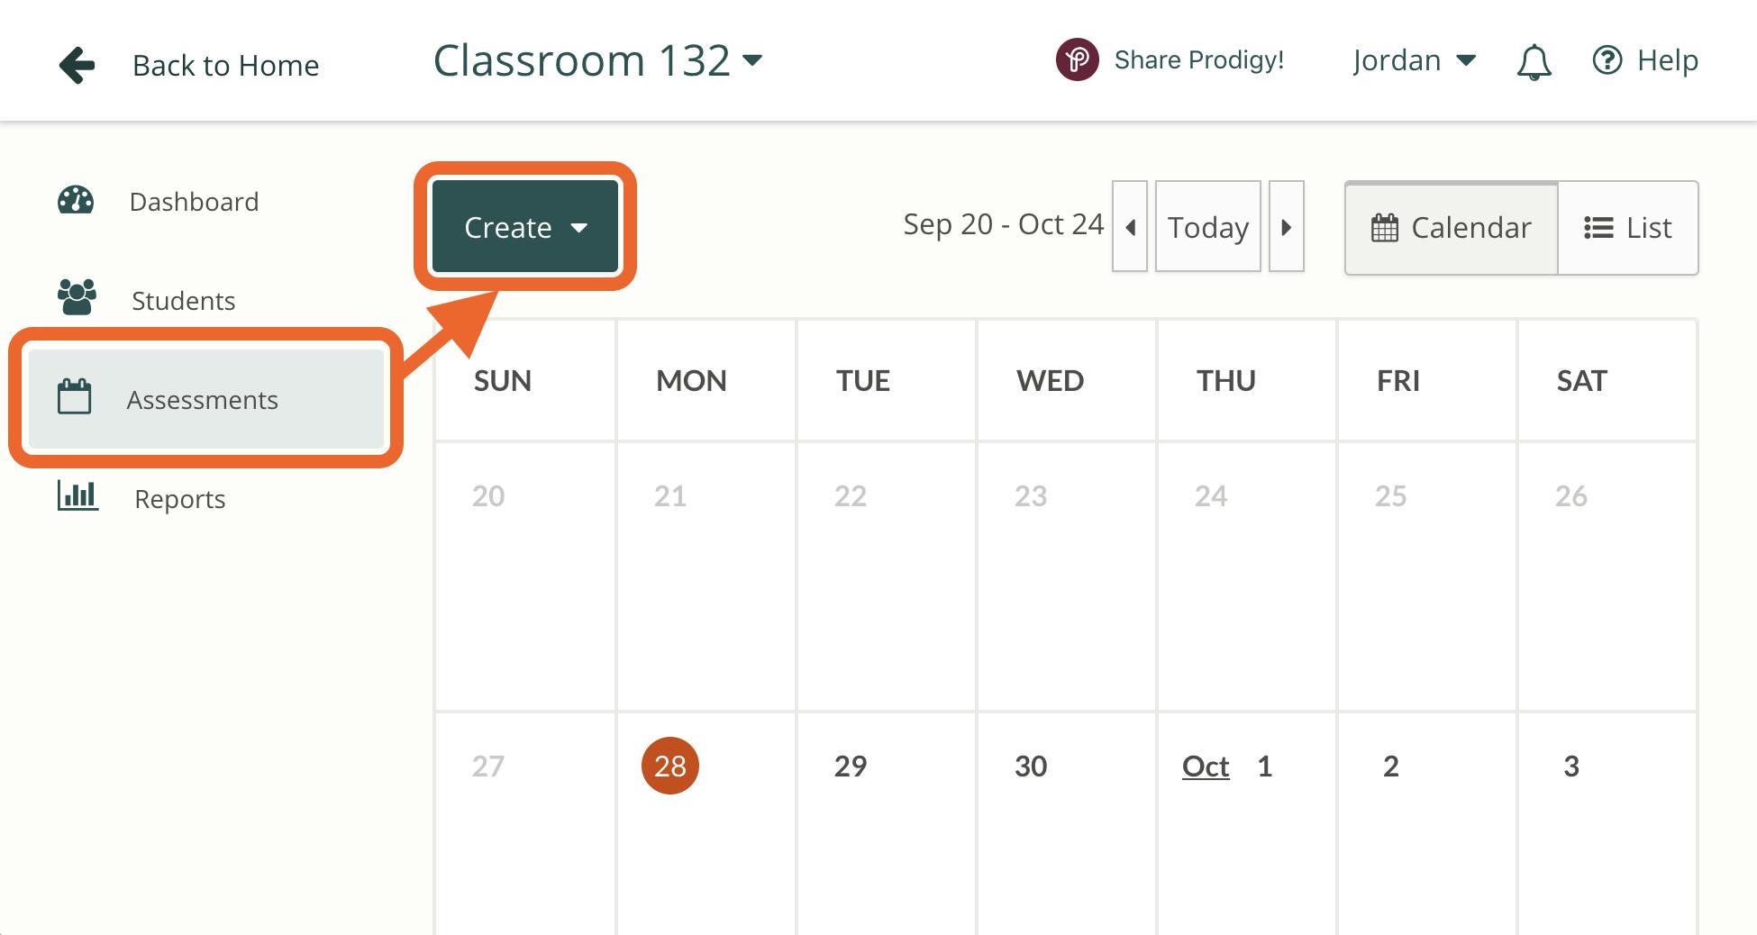The height and width of the screenshot is (935, 1757).
Task: Open Reports in the sidebar
Action: pyautogui.click(x=179, y=499)
